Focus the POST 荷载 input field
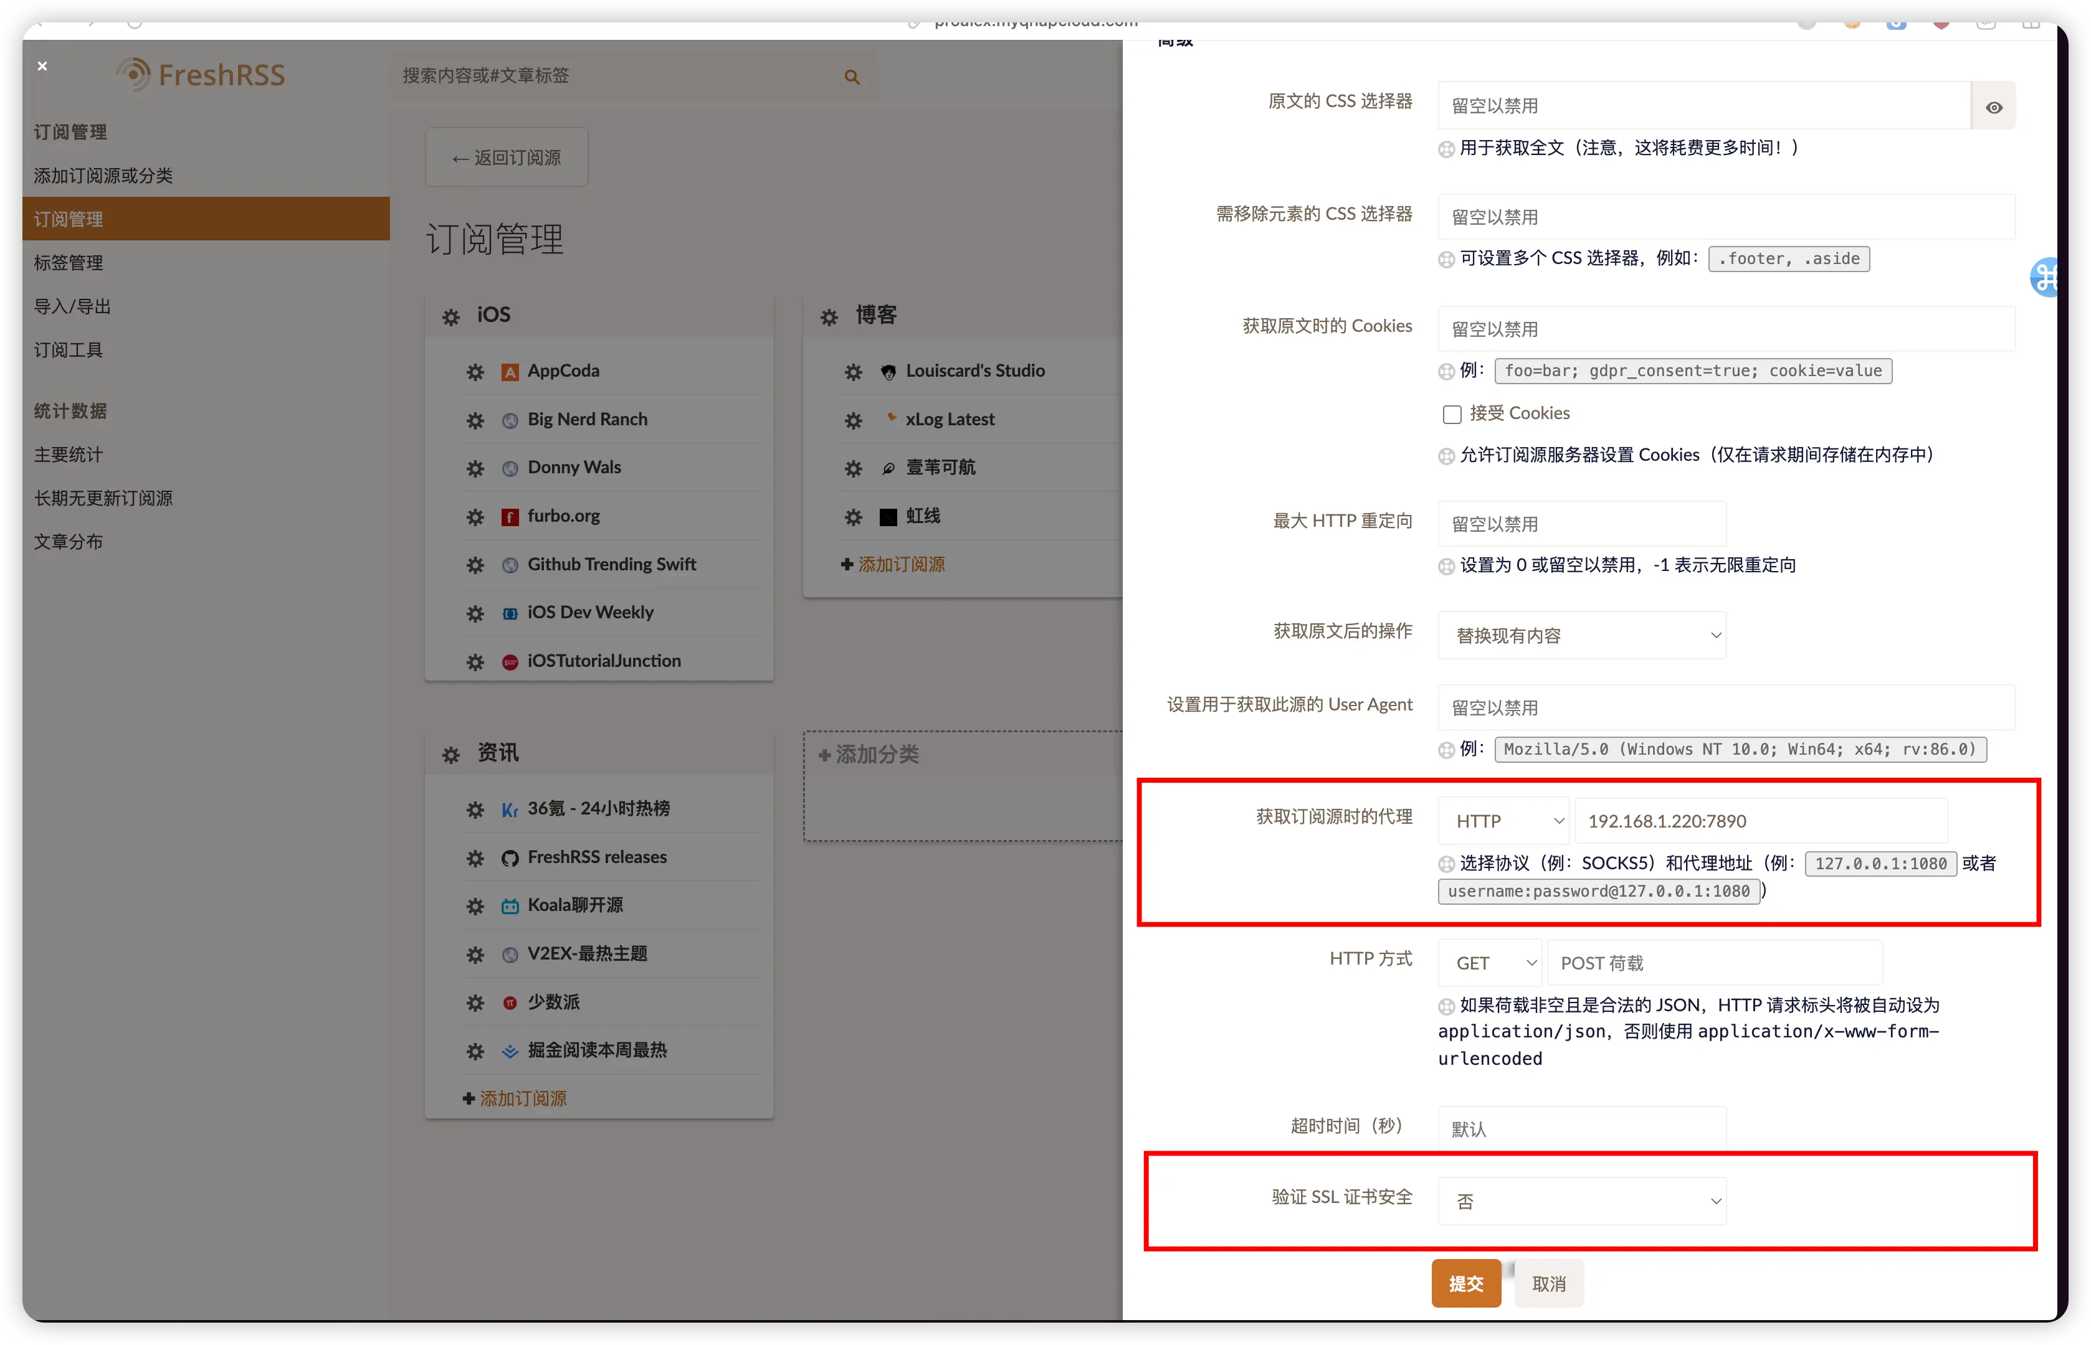Screen dimensions: 2091x1345 (1715, 963)
